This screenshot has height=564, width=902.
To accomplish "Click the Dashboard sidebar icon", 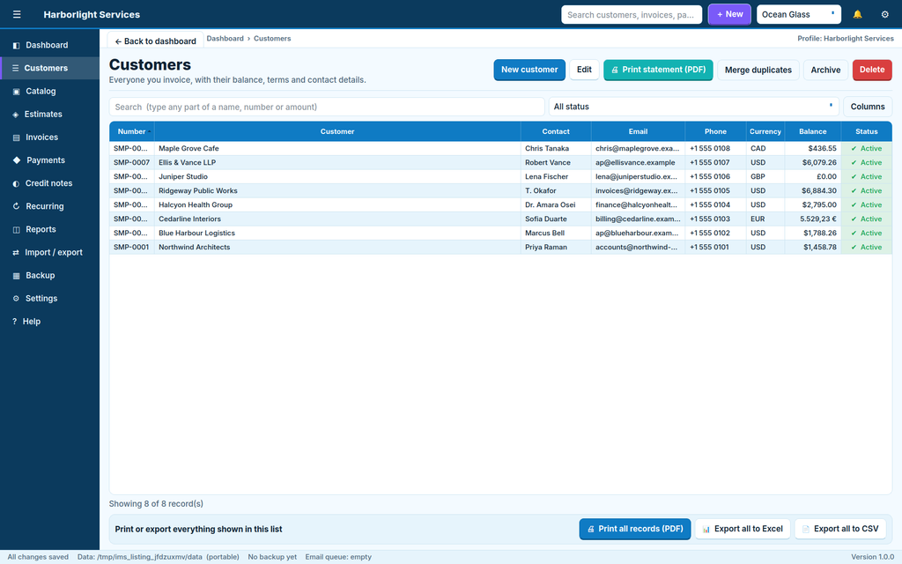I will pyautogui.click(x=16, y=45).
